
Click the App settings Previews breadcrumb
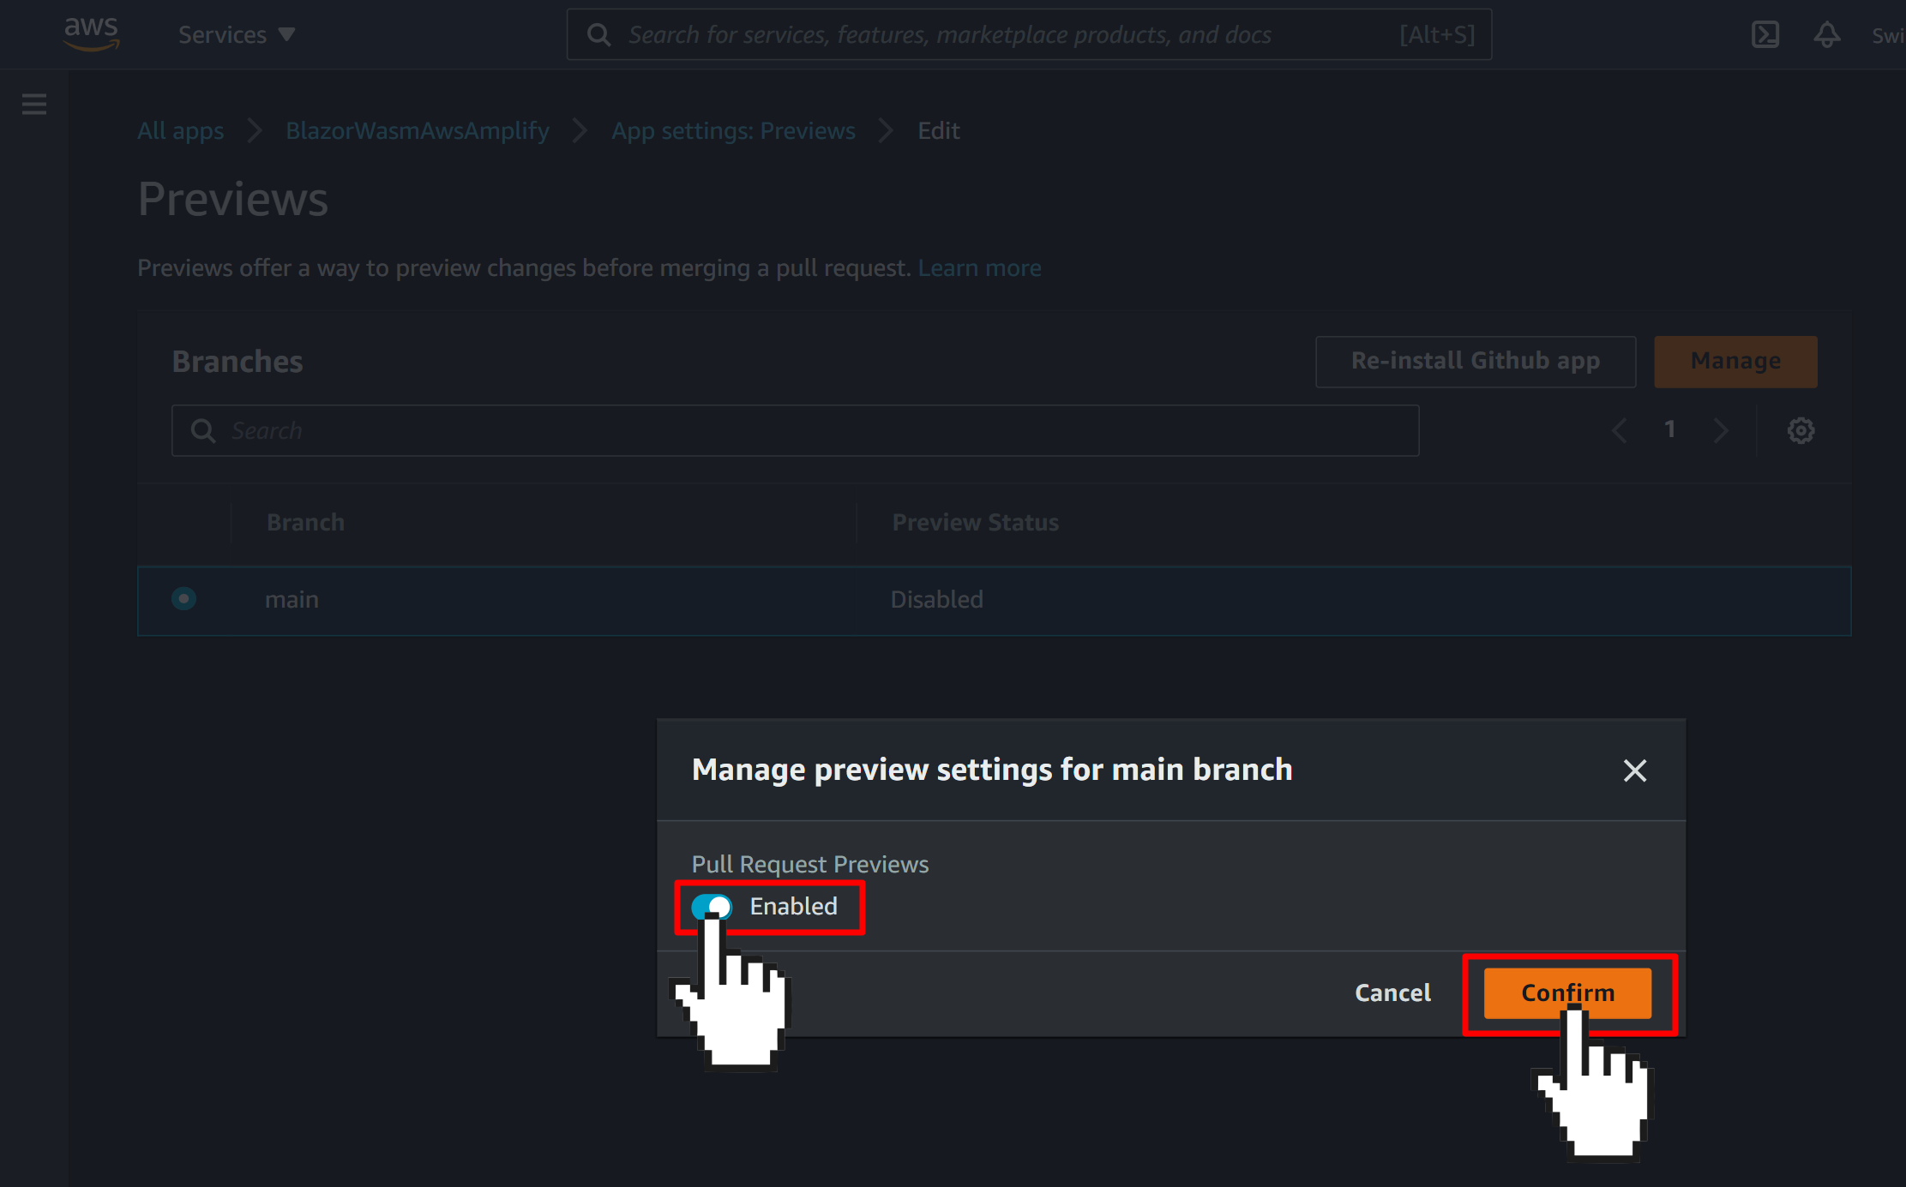tap(732, 131)
